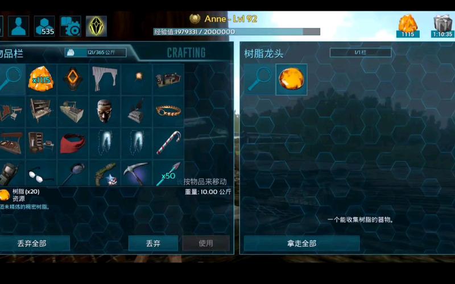This screenshot has height=284, width=455.
Task: Open the engrams icon showing 535
Action: 44,26
